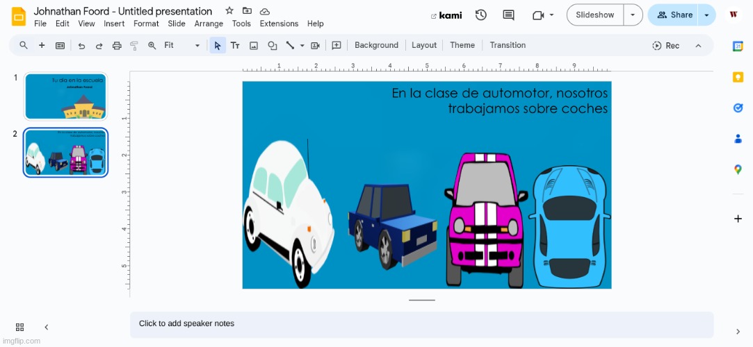The height and width of the screenshot is (347, 753).
Task: Open Google Tasks side panel icon
Action: pyautogui.click(x=738, y=108)
